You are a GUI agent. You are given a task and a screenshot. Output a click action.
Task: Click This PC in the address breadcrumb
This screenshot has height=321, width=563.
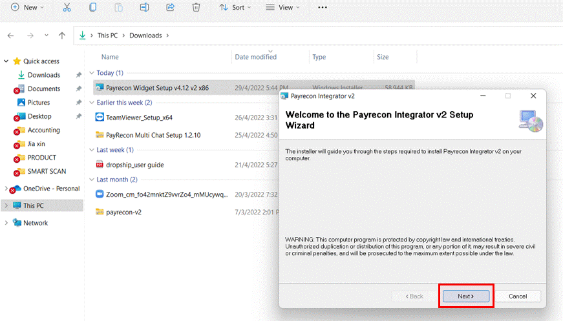tap(107, 36)
